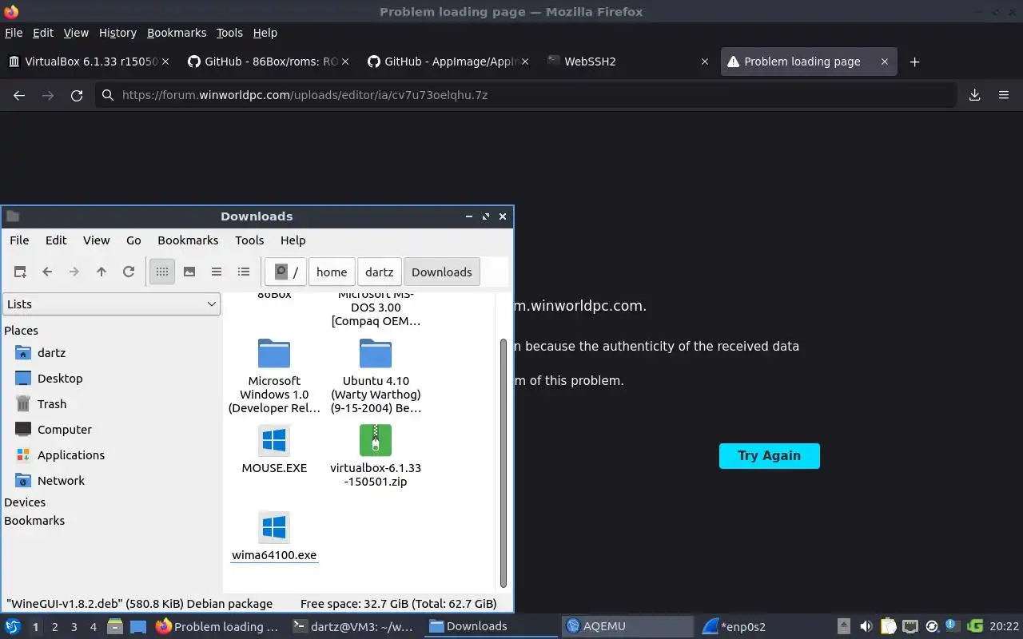Image resolution: width=1023 pixels, height=639 pixels.
Task: Reload the Downloads folder view
Action: (128, 272)
